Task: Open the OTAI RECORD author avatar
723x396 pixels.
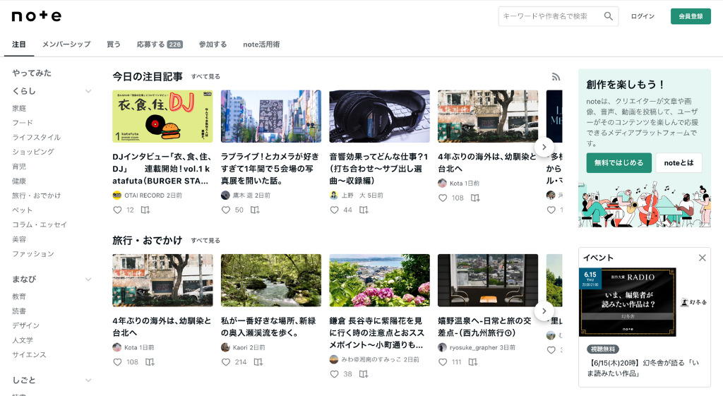Action: click(117, 196)
